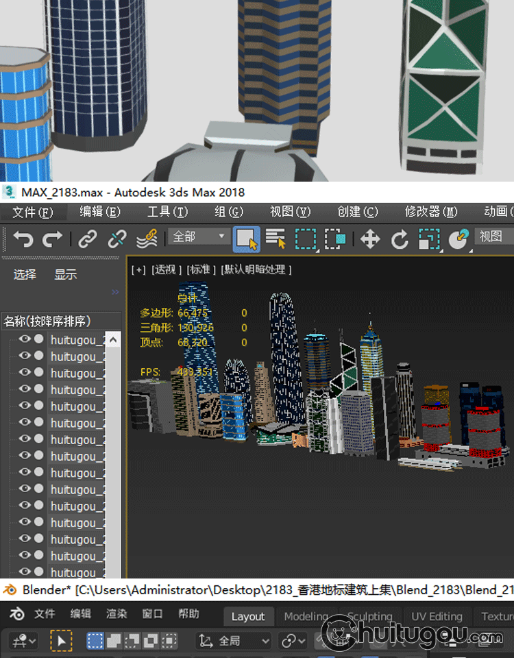Activate the Select Object tool

tap(246, 239)
